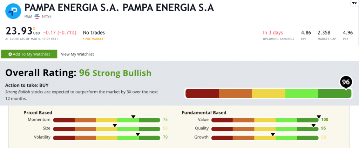
Task: Click the In 3 days upcoming earnings
Action: click(x=273, y=32)
